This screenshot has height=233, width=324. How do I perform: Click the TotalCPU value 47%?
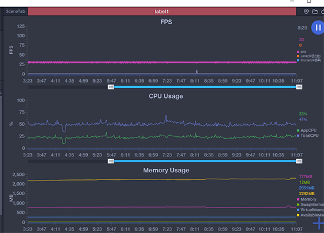coord(303,119)
